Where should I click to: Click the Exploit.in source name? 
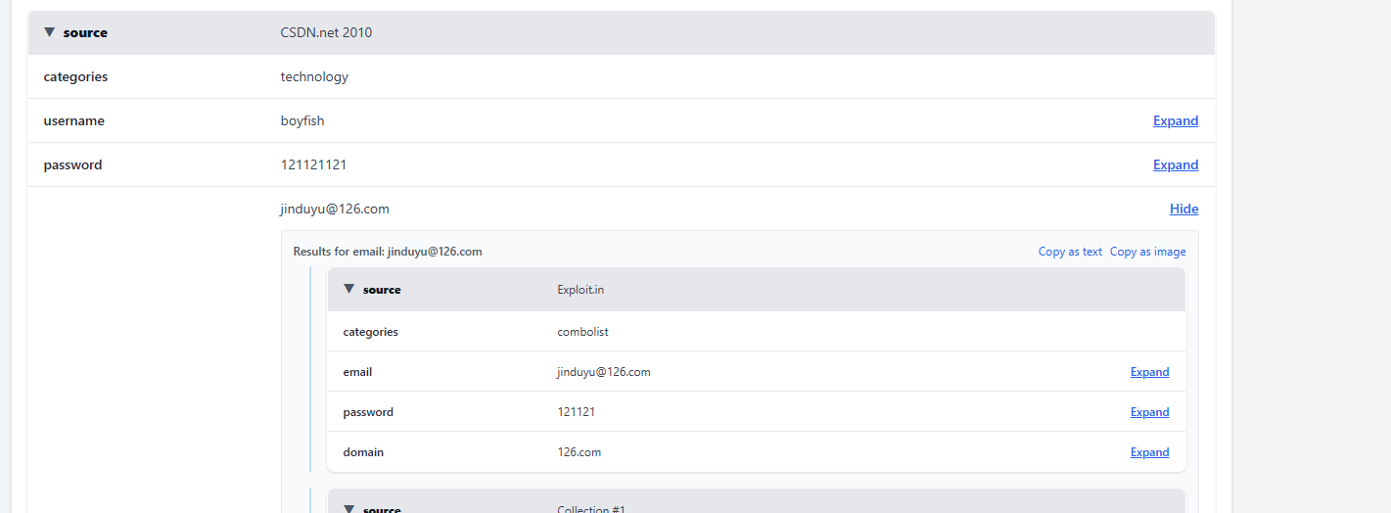(580, 290)
